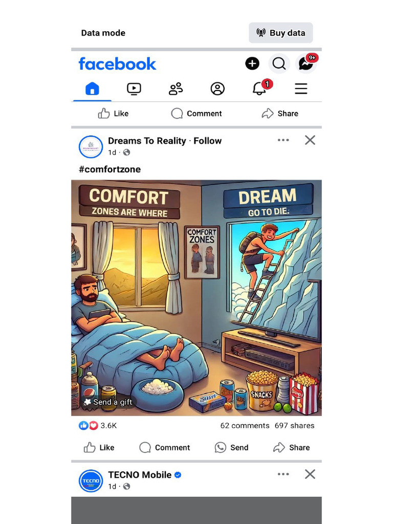
Task: Open options for Dreams To Reality post
Action: pos(283,140)
